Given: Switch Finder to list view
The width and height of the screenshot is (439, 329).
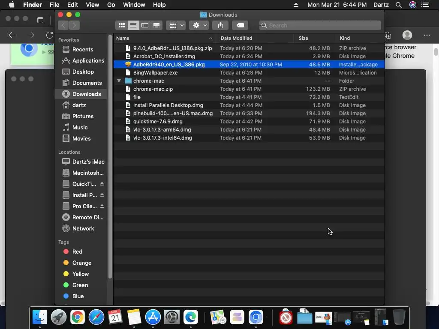Looking at the screenshot, I should click(x=133, y=25).
